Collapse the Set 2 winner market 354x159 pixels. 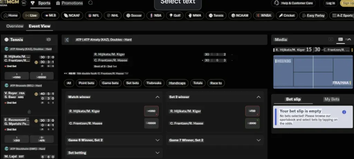point(259,97)
